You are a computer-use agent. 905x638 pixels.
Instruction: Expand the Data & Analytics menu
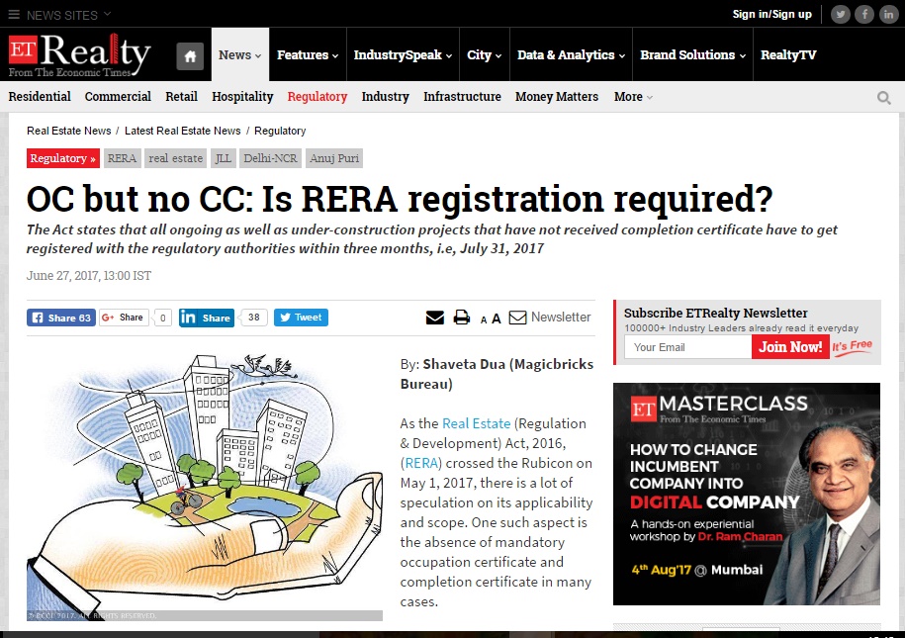pos(572,54)
